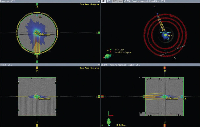Click the posterior P marker in Transversal view
Screen dimensions: 200x127
point(37,59)
